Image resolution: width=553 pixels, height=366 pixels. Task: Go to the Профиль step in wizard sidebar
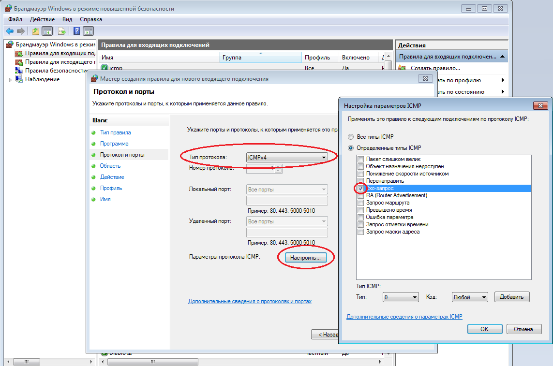pos(111,188)
